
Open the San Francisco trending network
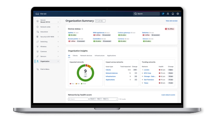click(x=149, y=80)
